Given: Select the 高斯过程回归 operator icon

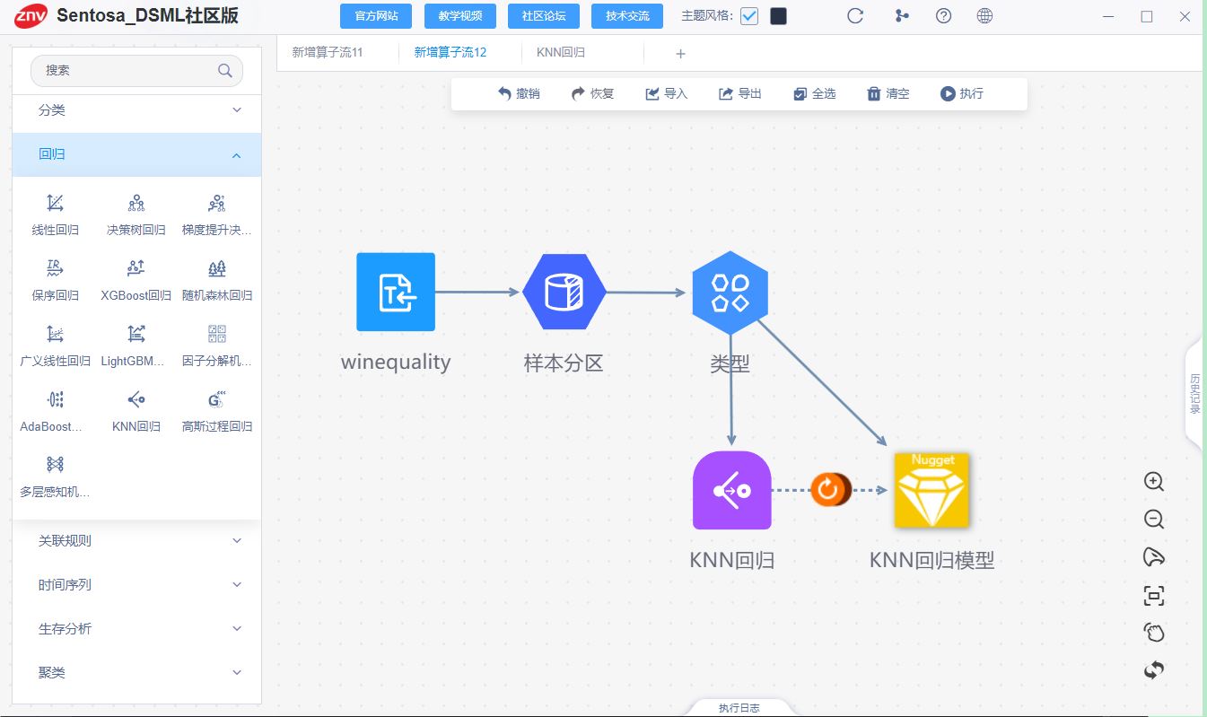Looking at the screenshot, I should click(216, 399).
